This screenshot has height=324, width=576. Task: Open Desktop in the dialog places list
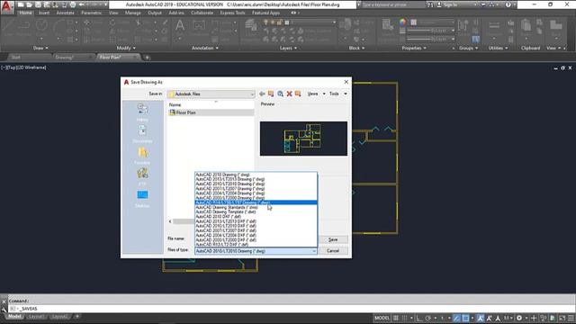pos(142,198)
